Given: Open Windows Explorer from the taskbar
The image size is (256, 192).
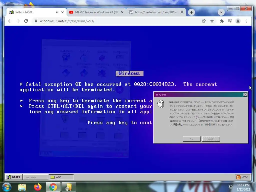Looking at the screenshot, I should pos(22,187).
